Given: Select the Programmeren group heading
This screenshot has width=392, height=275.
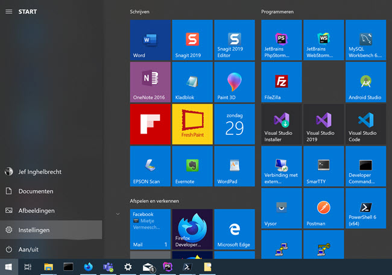Looking at the screenshot, I should (x=277, y=11).
